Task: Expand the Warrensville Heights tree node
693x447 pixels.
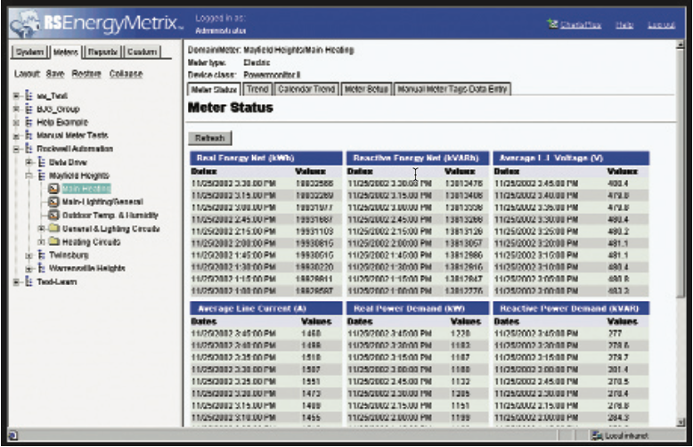Action: pyautogui.click(x=29, y=267)
